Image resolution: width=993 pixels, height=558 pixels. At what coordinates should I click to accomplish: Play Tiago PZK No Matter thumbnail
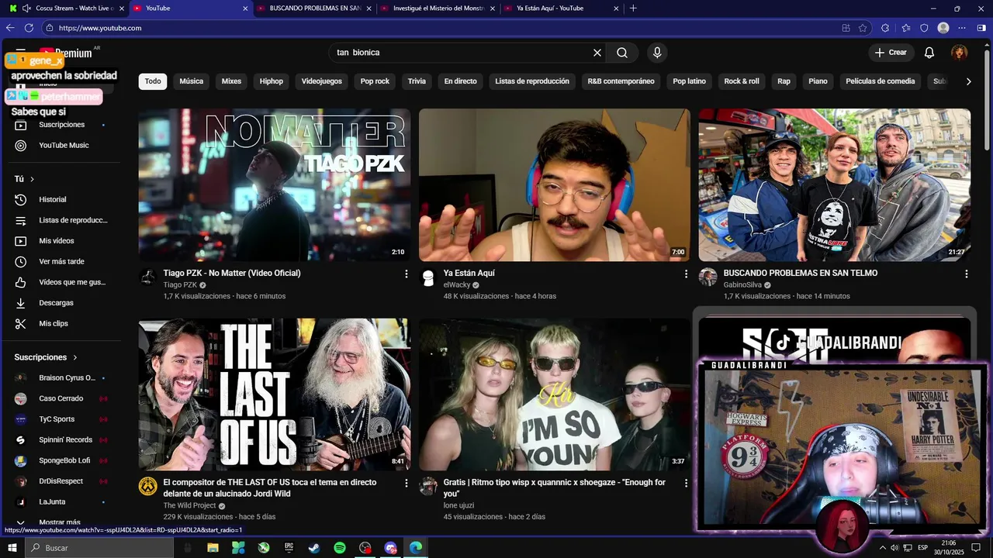275,184
